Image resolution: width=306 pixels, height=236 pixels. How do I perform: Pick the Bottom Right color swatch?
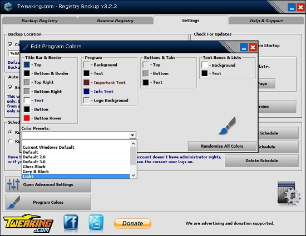click(x=27, y=91)
